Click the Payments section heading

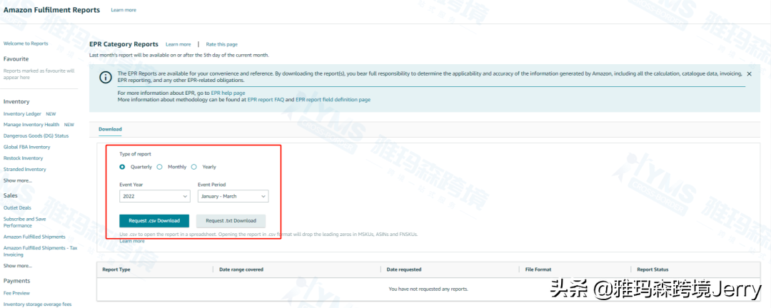(x=16, y=281)
